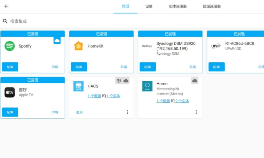This screenshot has width=264, height=158.
Task: Click the HACS store icon
Action: (78, 86)
